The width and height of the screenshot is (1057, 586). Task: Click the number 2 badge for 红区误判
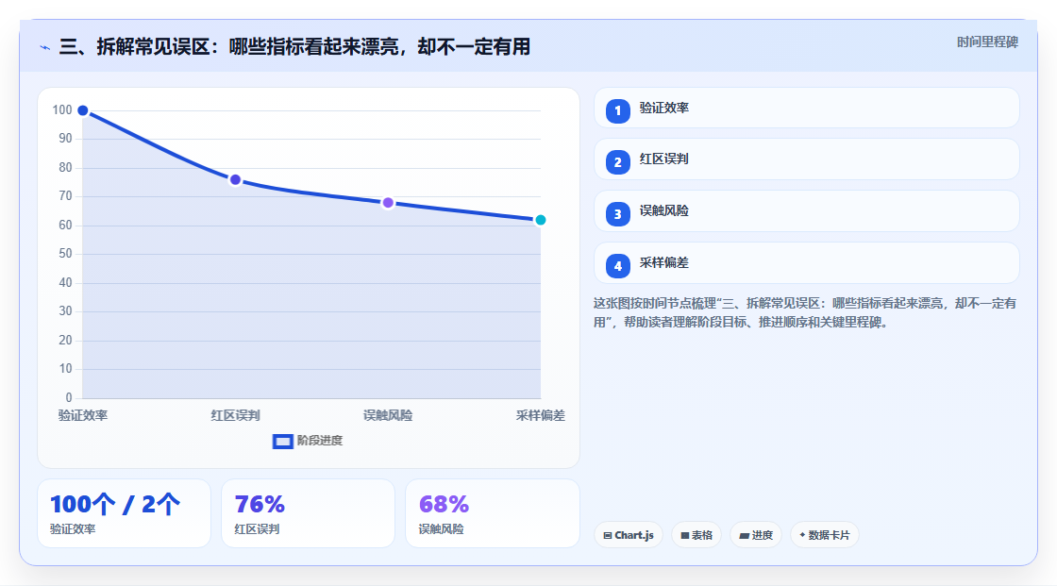tap(617, 162)
